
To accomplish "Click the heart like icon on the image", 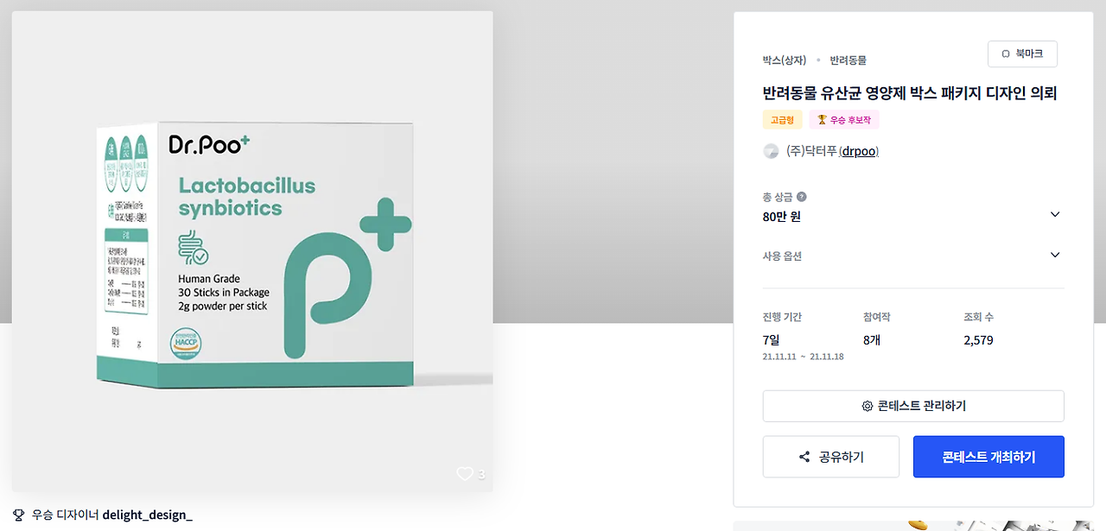I will 465,474.
